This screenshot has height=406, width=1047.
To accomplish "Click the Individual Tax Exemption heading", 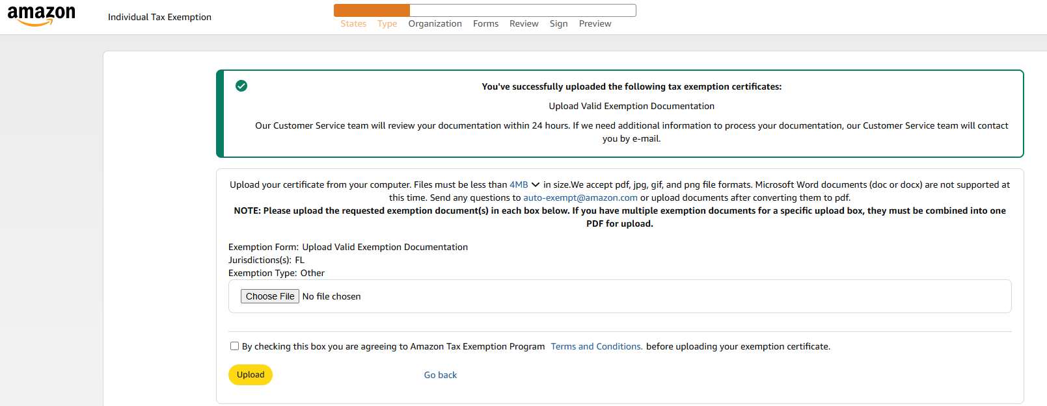I will coord(159,17).
